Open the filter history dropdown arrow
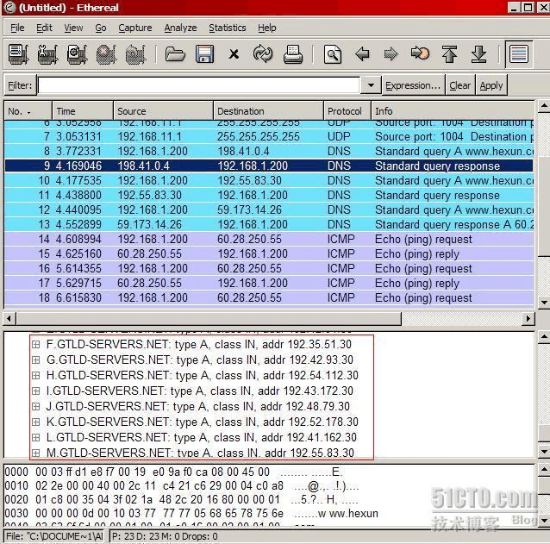The height and width of the screenshot is (544, 550). tap(370, 85)
